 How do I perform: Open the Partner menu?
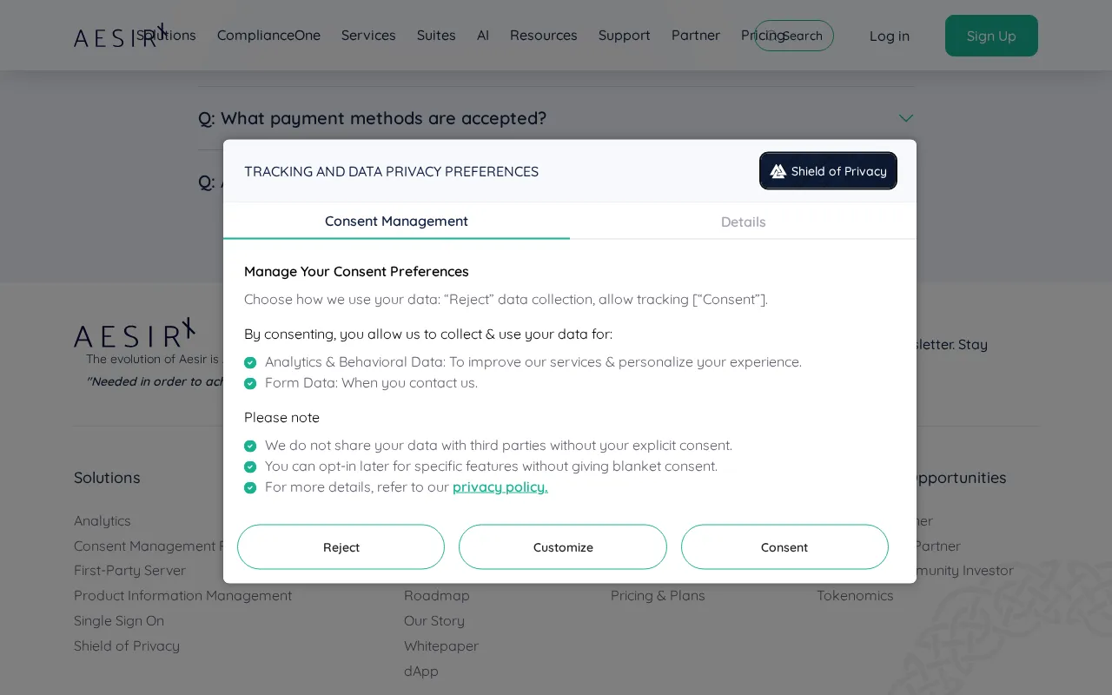click(696, 36)
